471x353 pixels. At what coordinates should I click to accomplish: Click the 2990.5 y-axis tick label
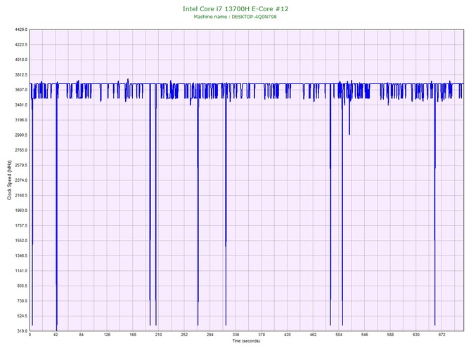tap(21, 135)
